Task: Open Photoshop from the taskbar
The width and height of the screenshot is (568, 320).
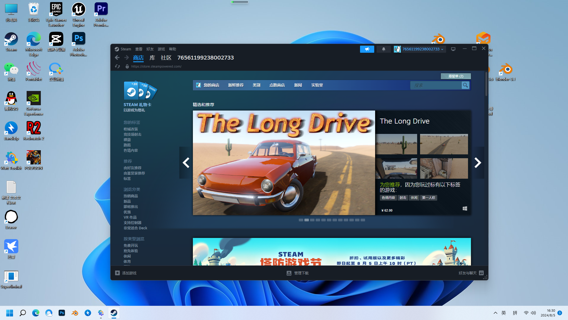Action: tap(62, 313)
